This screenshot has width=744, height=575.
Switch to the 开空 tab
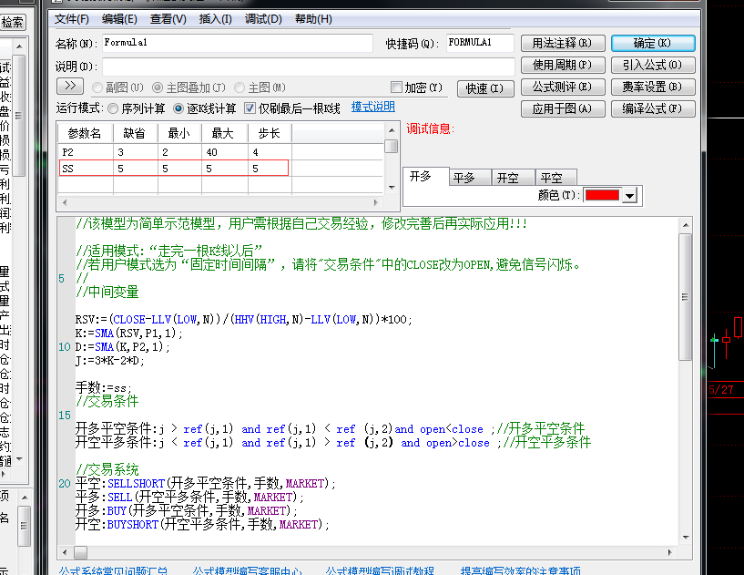click(508, 178)
